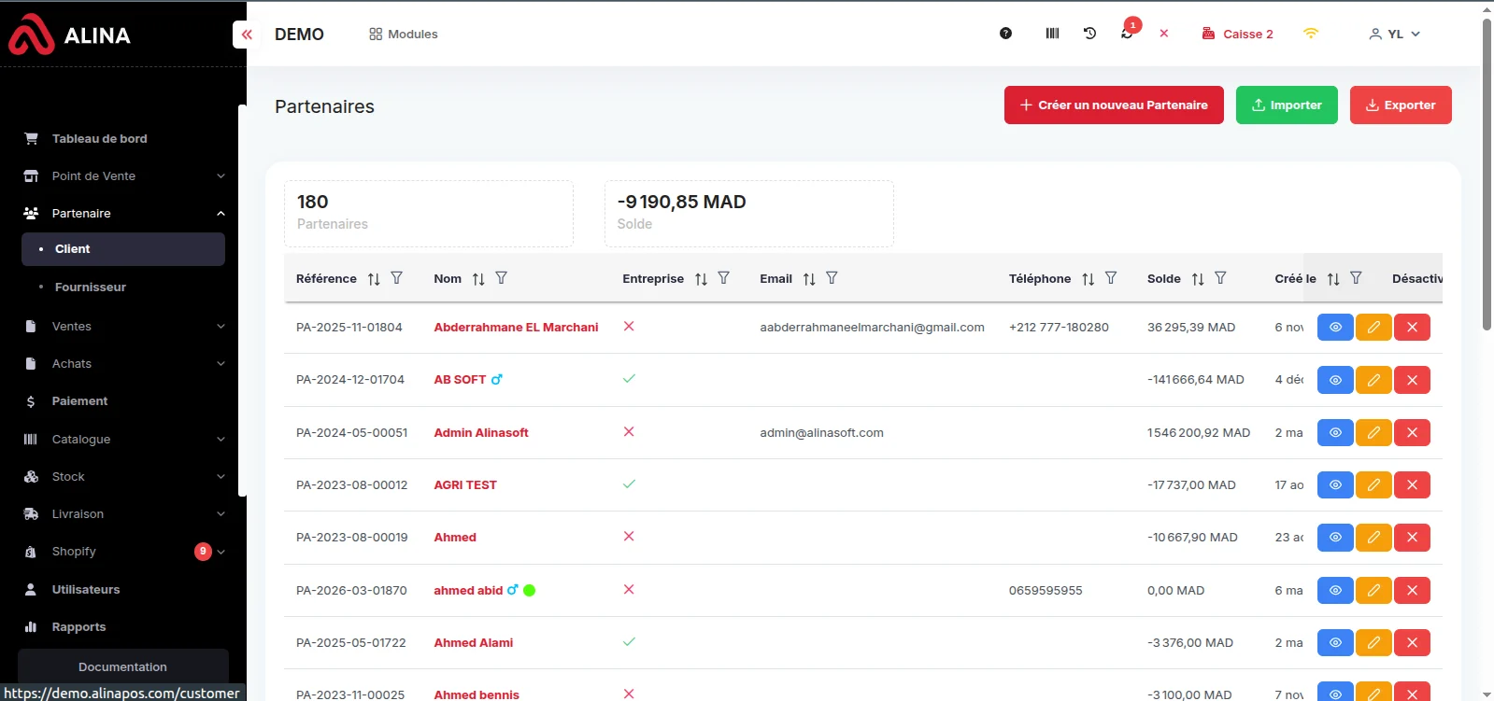The width and height of the screenshot is (1494, 701).
Task: View AB SOFT details eye icon
Action: tap(1335, 380)
